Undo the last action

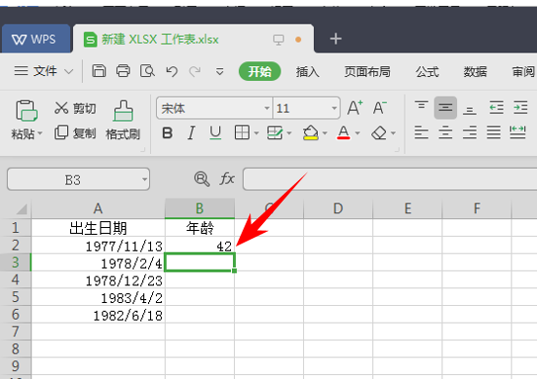pos(172,71)
